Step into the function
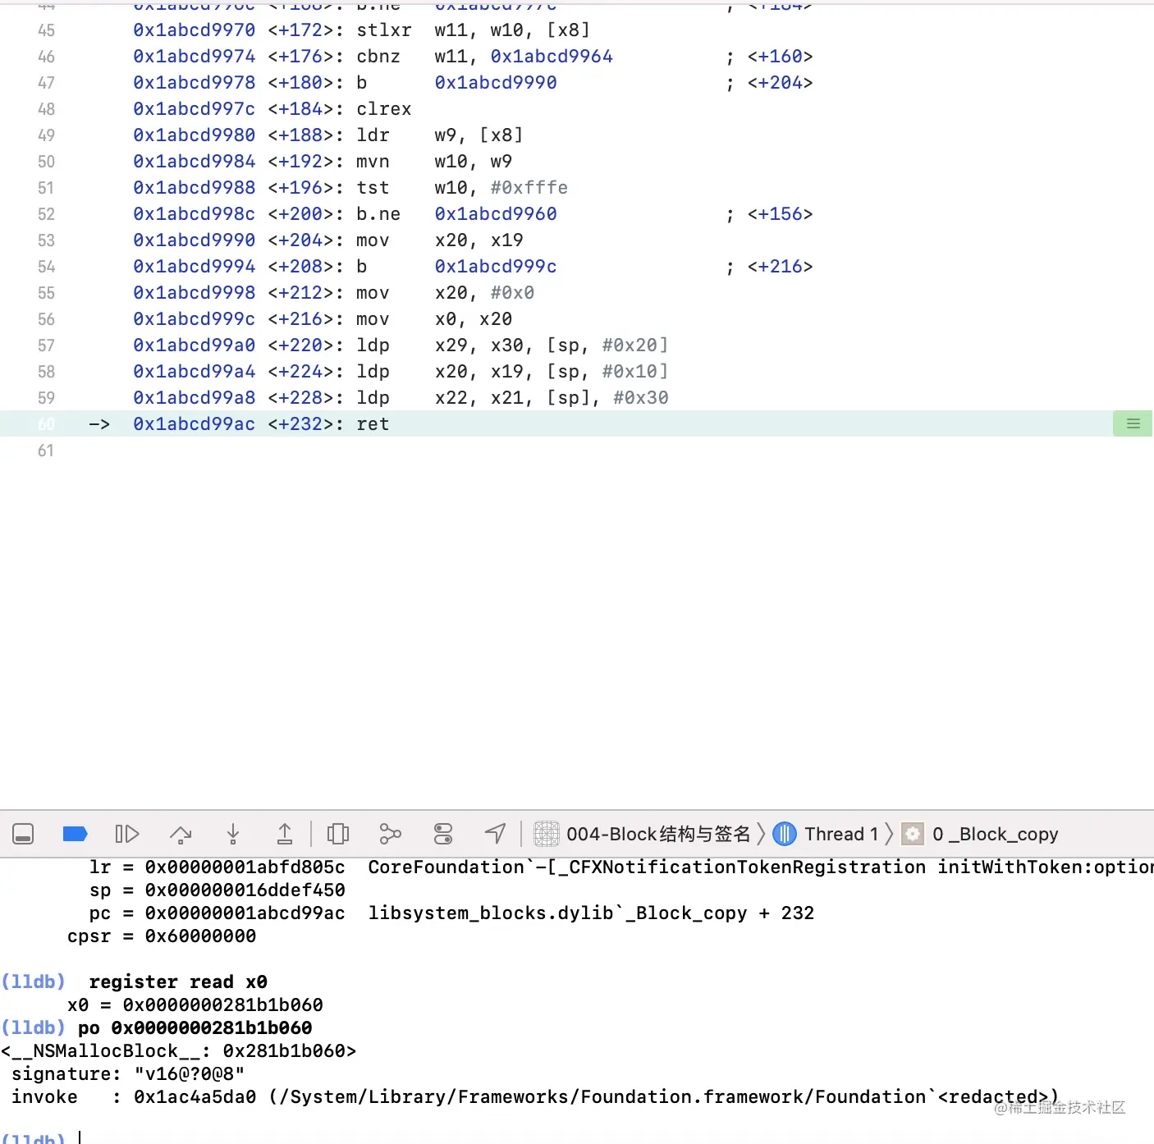1154x1144 pixels. [x=233, y=834]
